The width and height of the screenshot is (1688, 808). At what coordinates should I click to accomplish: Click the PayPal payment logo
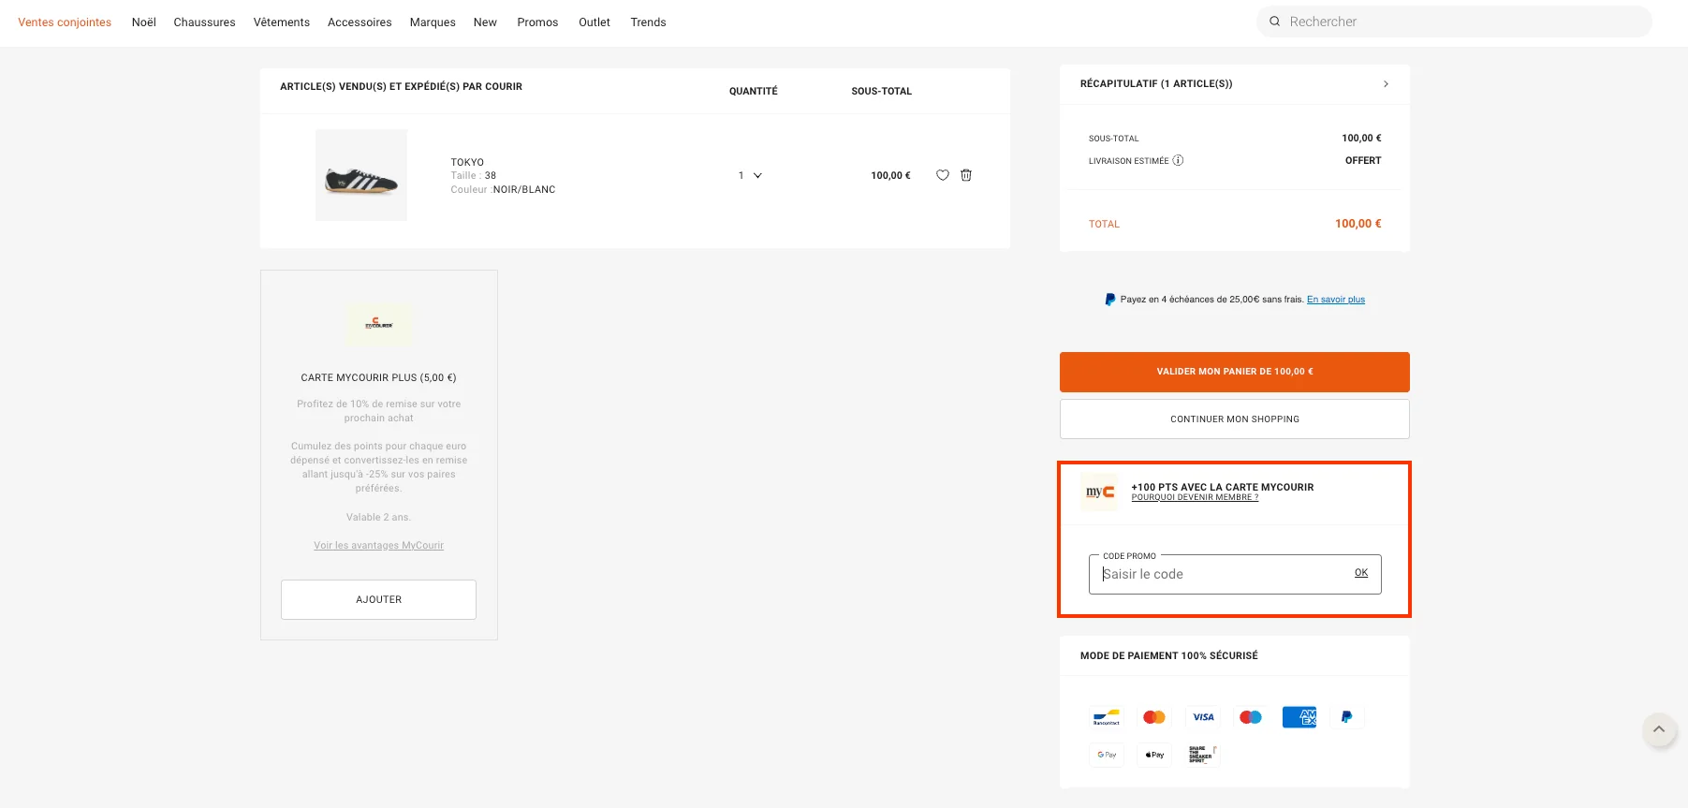tap(1346, 717)
